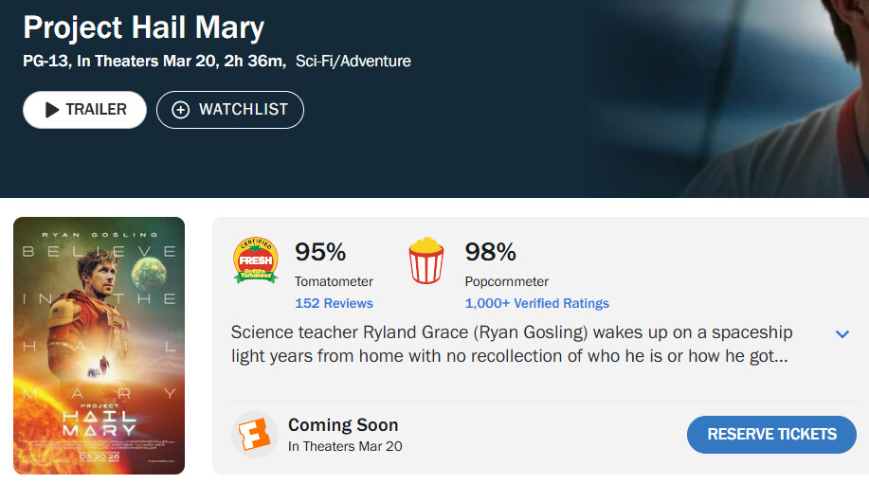Click the Sci-Fi/Adventure genre text
Viewport: 869px width, 484px height.
353,62
